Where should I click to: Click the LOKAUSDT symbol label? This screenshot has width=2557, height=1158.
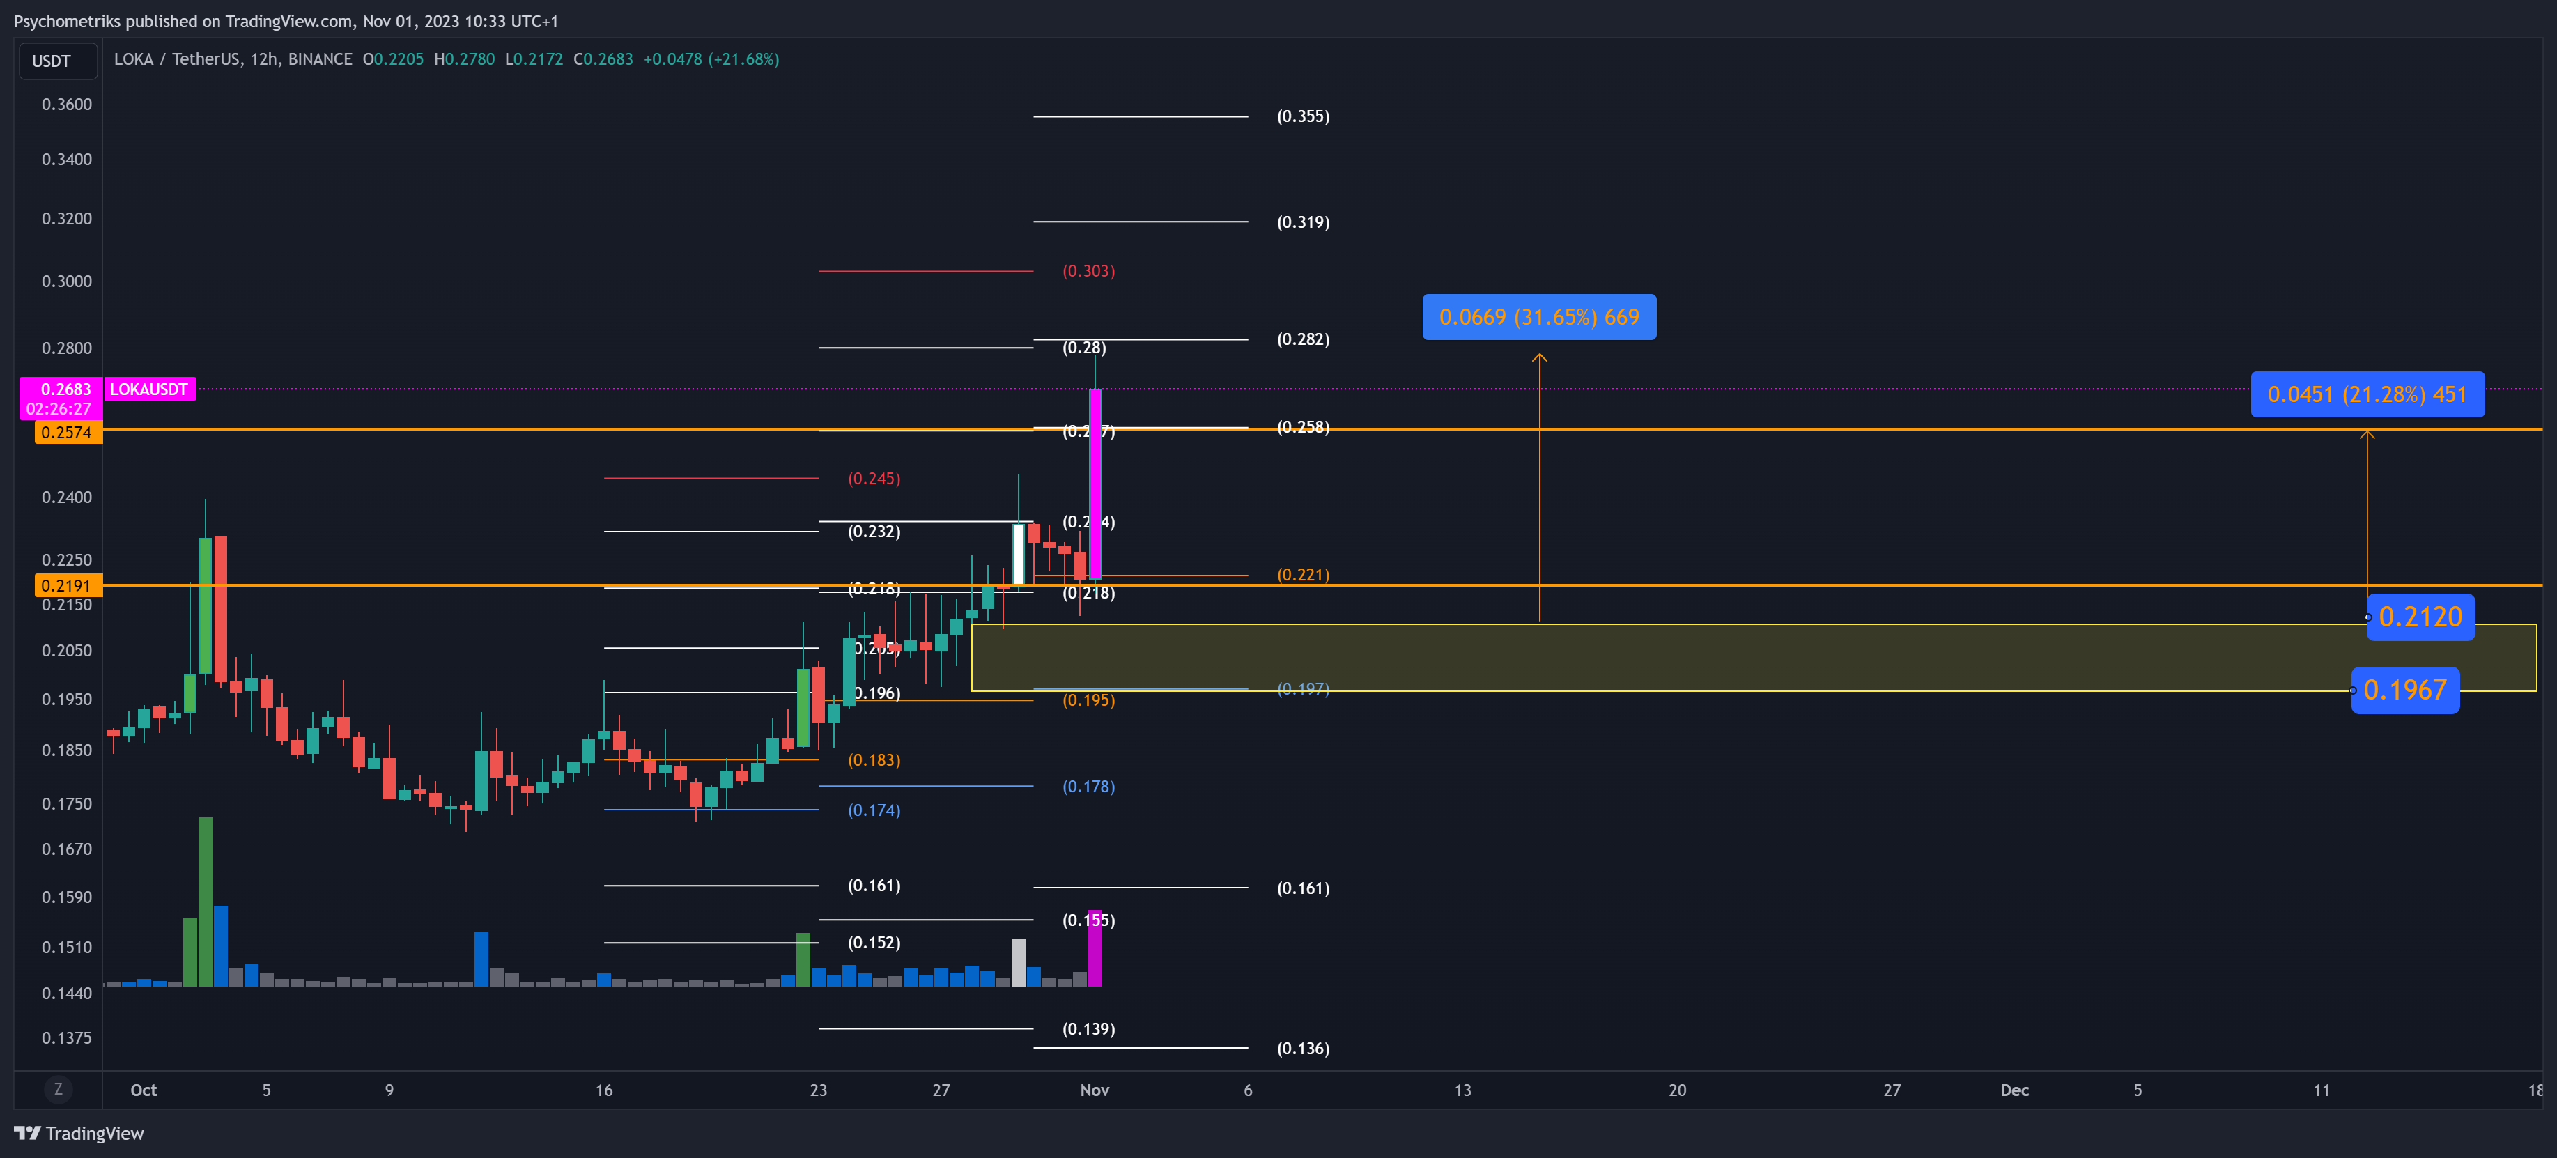coord(149,389)
